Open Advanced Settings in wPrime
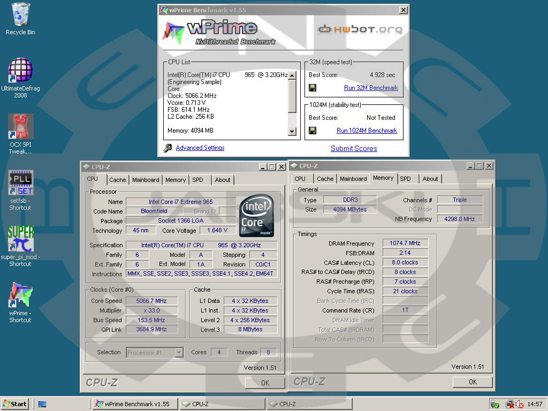548x411 pixels. 200,148
